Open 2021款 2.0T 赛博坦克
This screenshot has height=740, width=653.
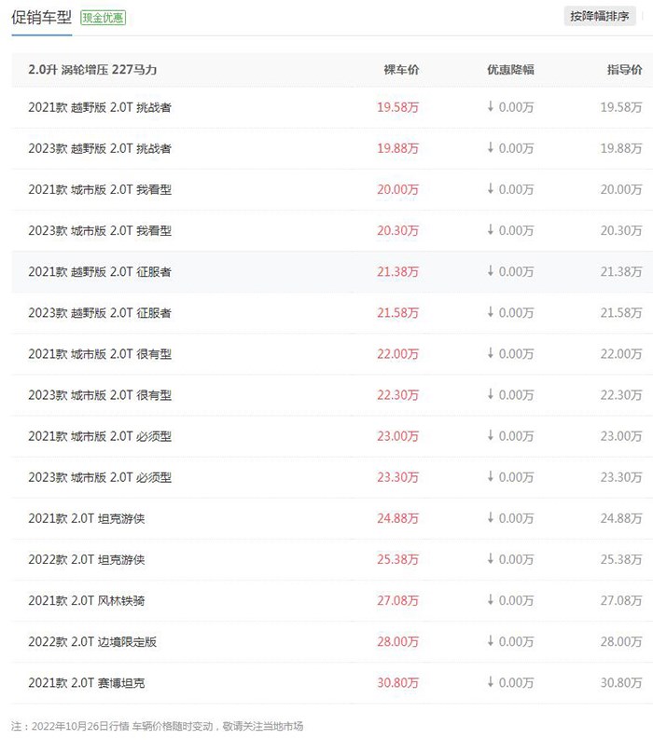[87, 683]
